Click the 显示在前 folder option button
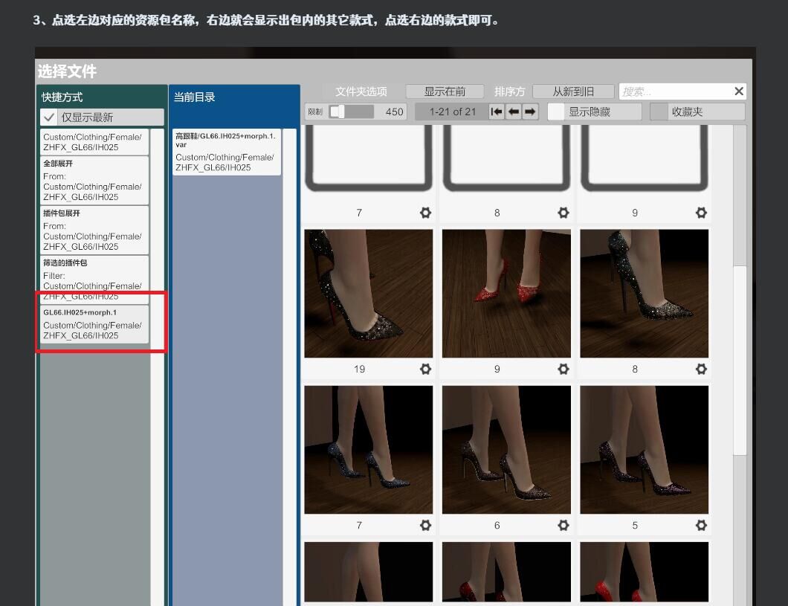This screenshot has width=788, height=606. [x=445, y=91]
